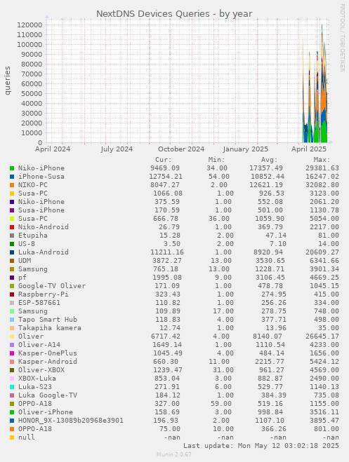Image resolution: width=349 pixels, height=462 pixels.
Task: Click the Takapiha kamera device label
Action: pyautogui.click(x=50, y=328)
